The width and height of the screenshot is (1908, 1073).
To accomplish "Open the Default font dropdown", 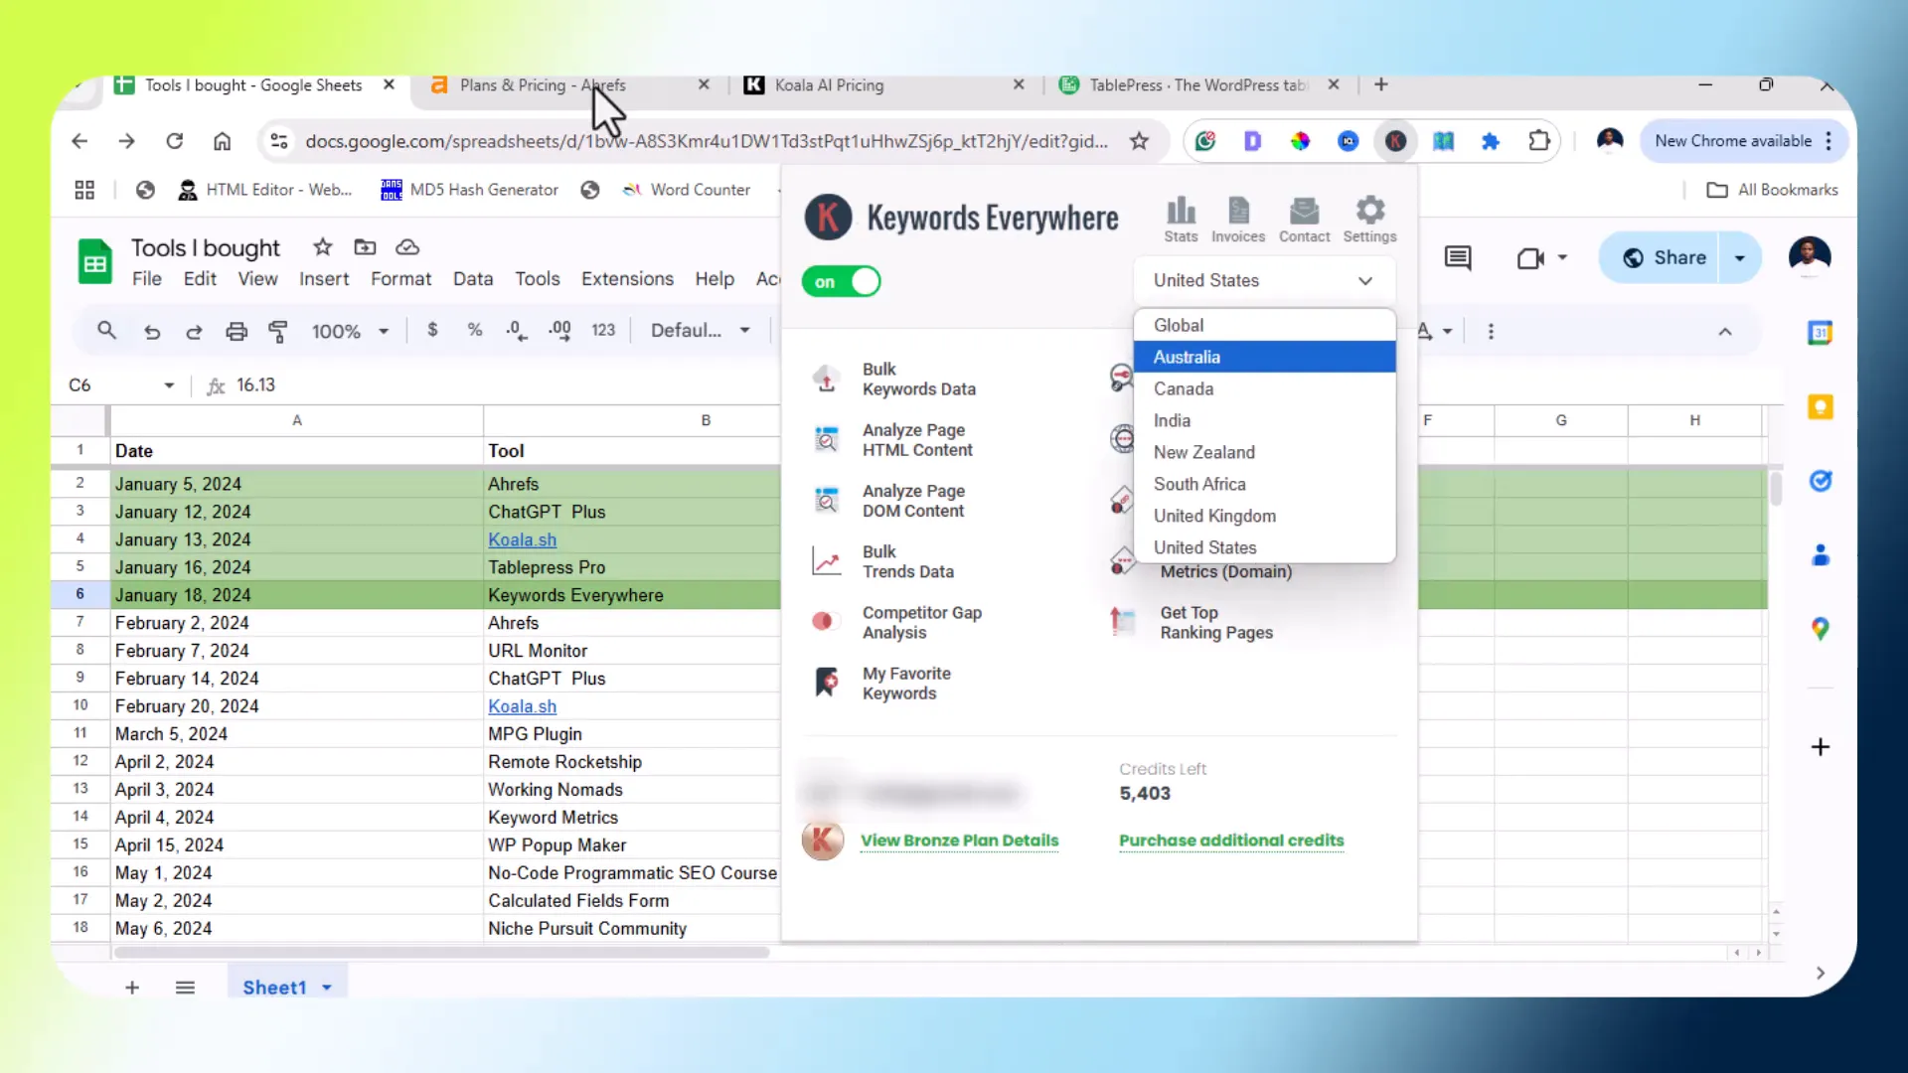I will pos(701,331).
